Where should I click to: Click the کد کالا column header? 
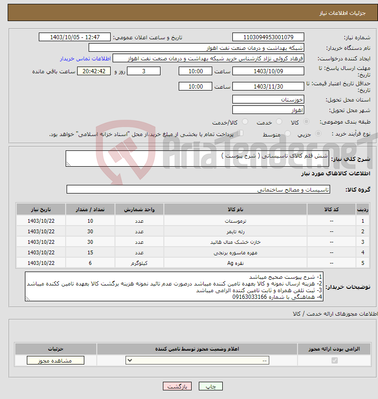pos(332,209)
